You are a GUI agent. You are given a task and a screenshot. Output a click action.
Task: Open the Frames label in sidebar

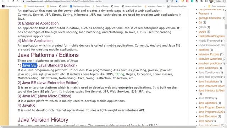pos(203,14)
